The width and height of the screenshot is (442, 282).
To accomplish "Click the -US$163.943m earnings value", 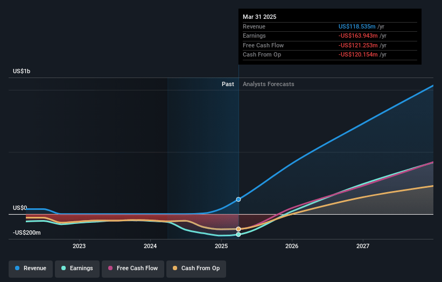I will (358, 36).
